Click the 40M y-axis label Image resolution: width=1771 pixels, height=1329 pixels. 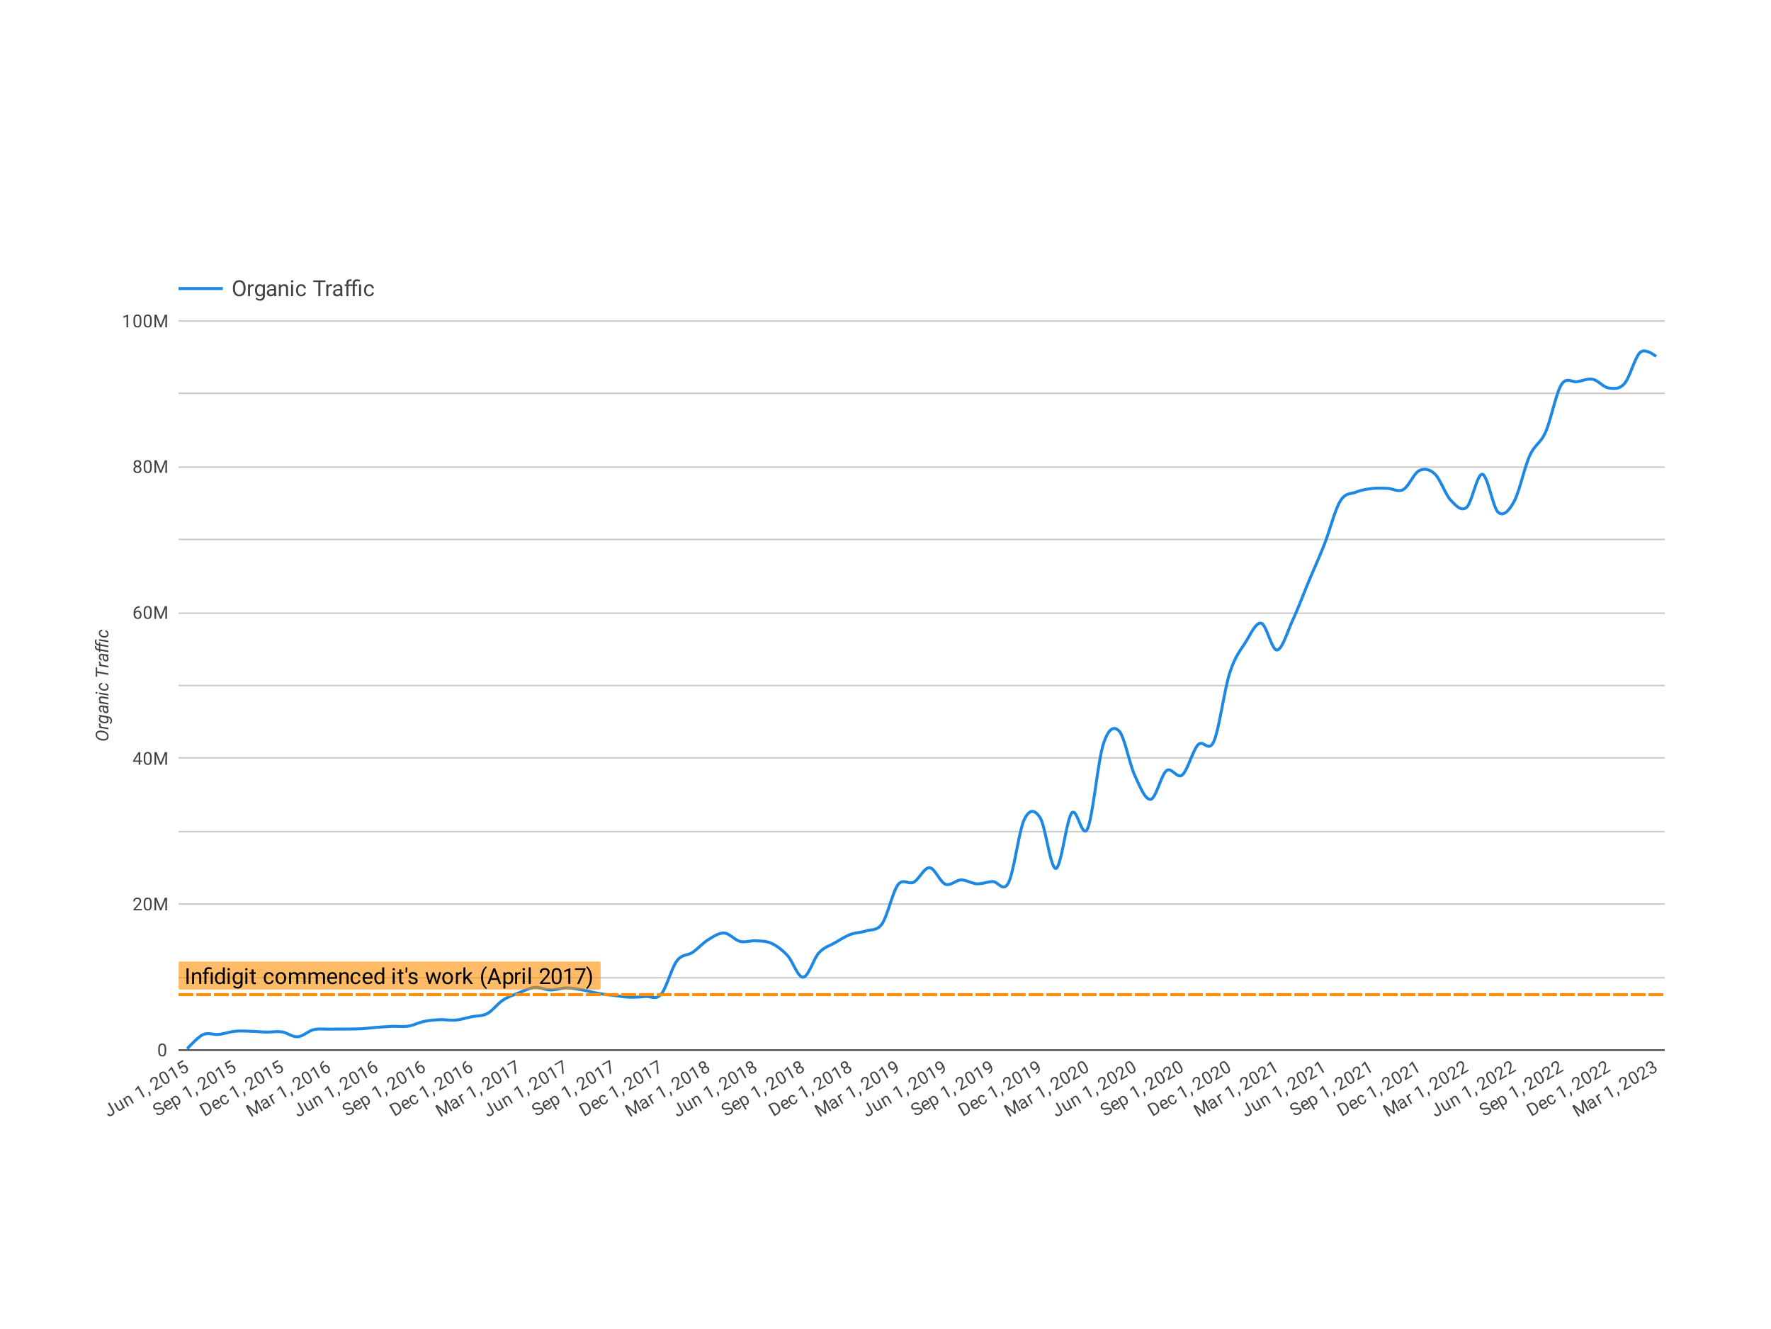click(x=149, y=759)
